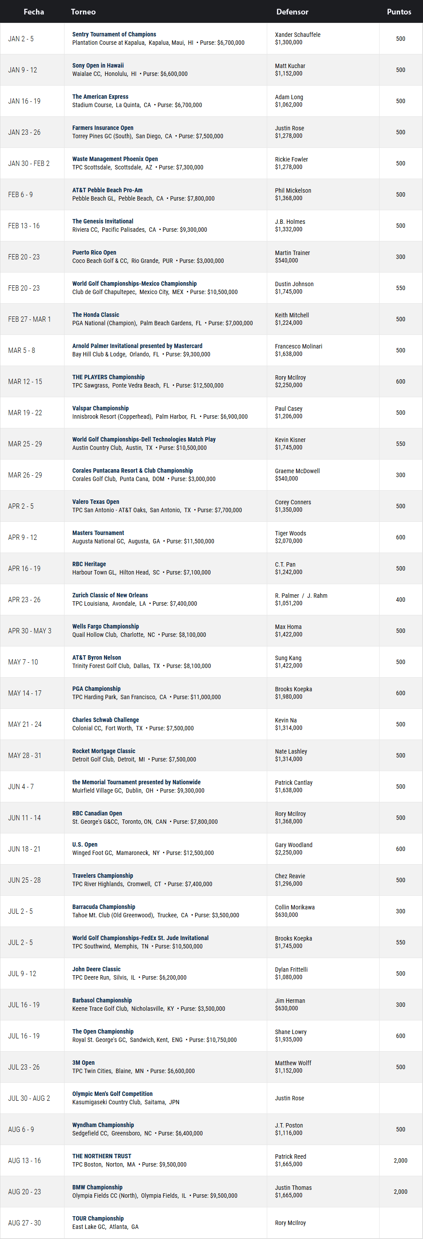423x1239 pixels.
Task: Click the Puntos column header
Action: pos(399,11)
